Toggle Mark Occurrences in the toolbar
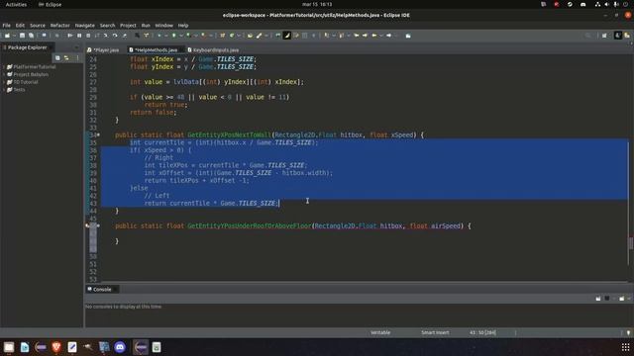This screenshot has height=356, width=634. 286,36
